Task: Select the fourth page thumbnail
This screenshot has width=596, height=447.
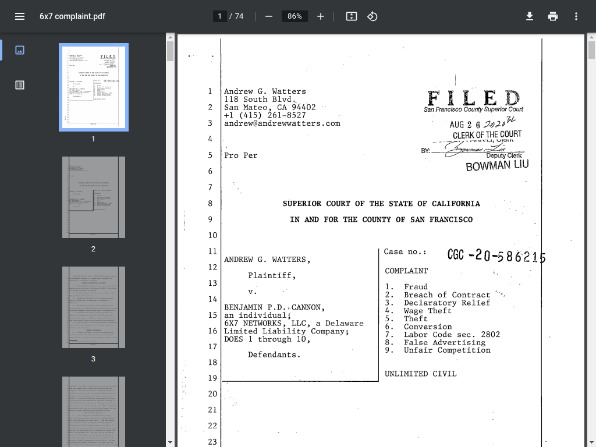Action: click(94, 411)
